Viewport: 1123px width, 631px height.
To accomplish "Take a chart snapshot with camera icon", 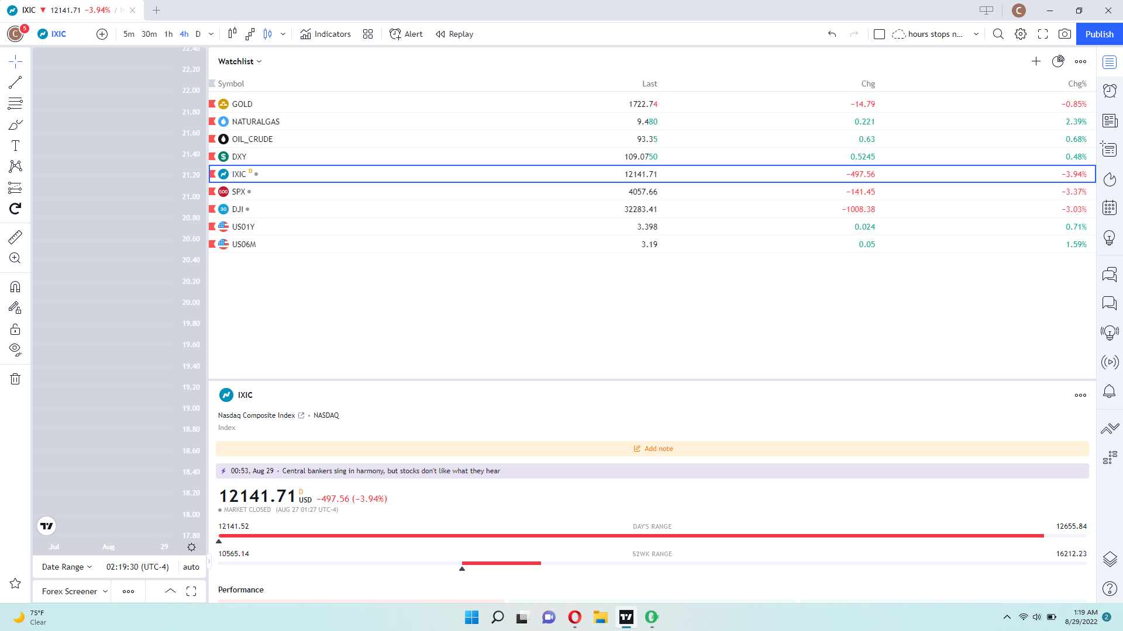I will (1065, 34).
